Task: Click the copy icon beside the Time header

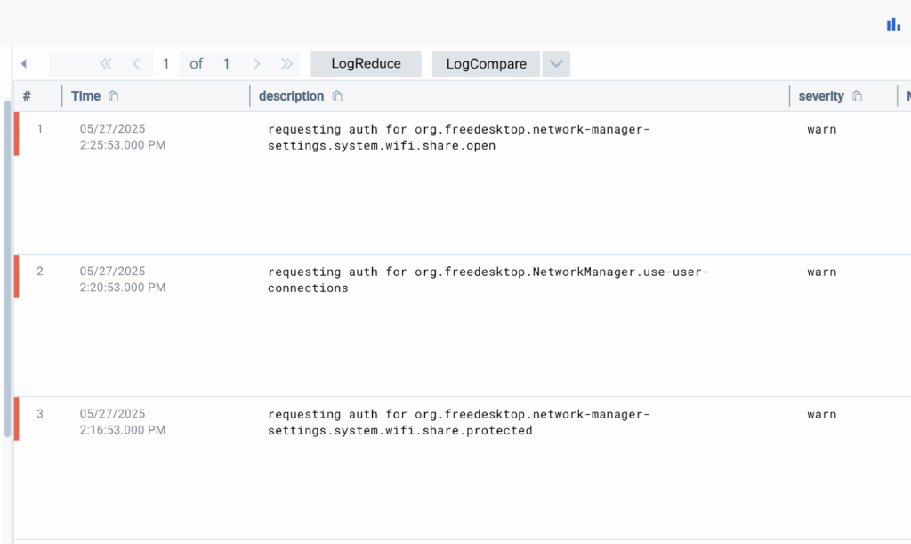Action: pyautogui.click(x=114, y=95)
